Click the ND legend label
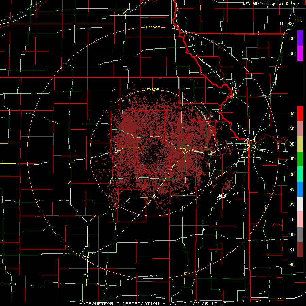Viewport: 306px width, 306px height. point(292,265)
